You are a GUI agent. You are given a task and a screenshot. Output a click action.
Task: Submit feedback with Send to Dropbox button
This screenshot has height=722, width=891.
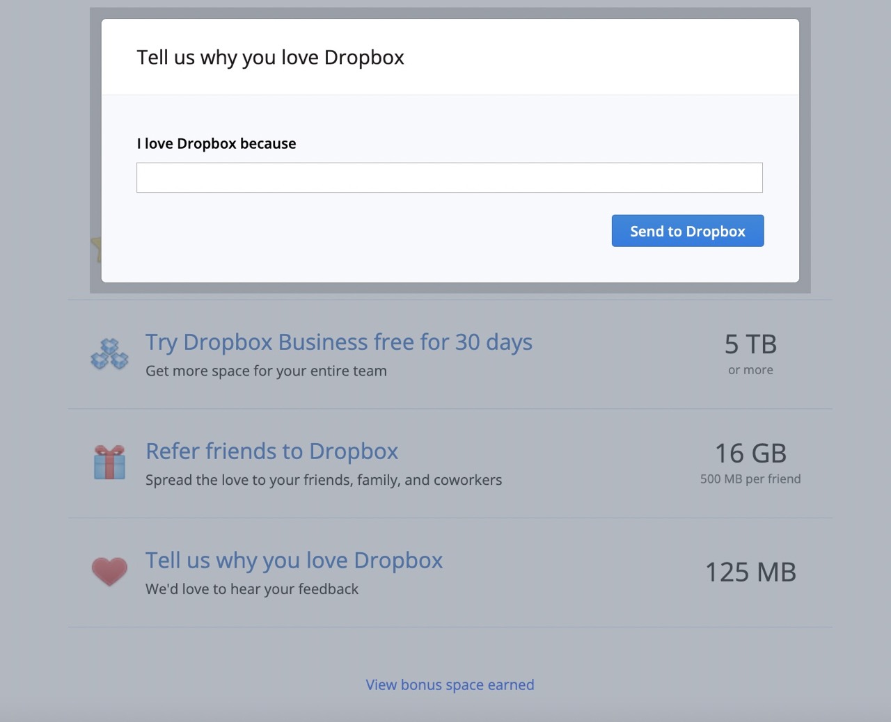pyautogui.click(x=688, y=231)
